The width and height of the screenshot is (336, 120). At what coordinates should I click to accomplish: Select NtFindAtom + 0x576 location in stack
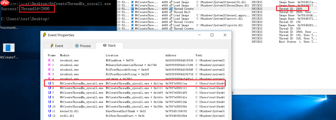pos(119,60)
